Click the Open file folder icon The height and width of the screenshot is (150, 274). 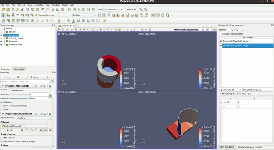(x=4, y=10)
